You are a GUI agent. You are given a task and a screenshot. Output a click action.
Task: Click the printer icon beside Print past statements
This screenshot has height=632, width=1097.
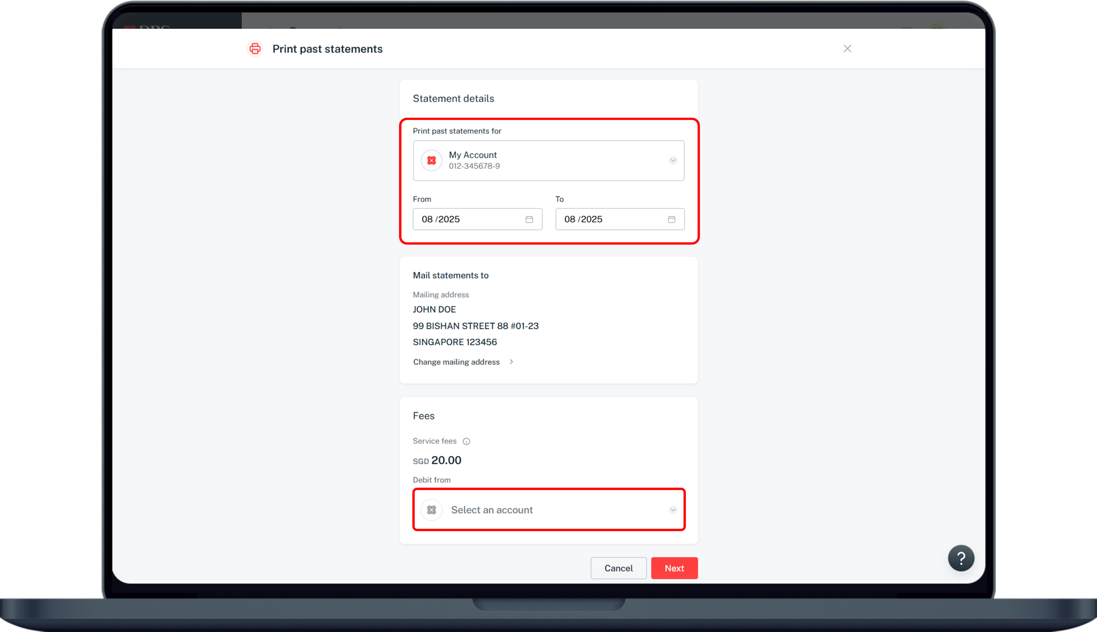click(x=254, y=49)
